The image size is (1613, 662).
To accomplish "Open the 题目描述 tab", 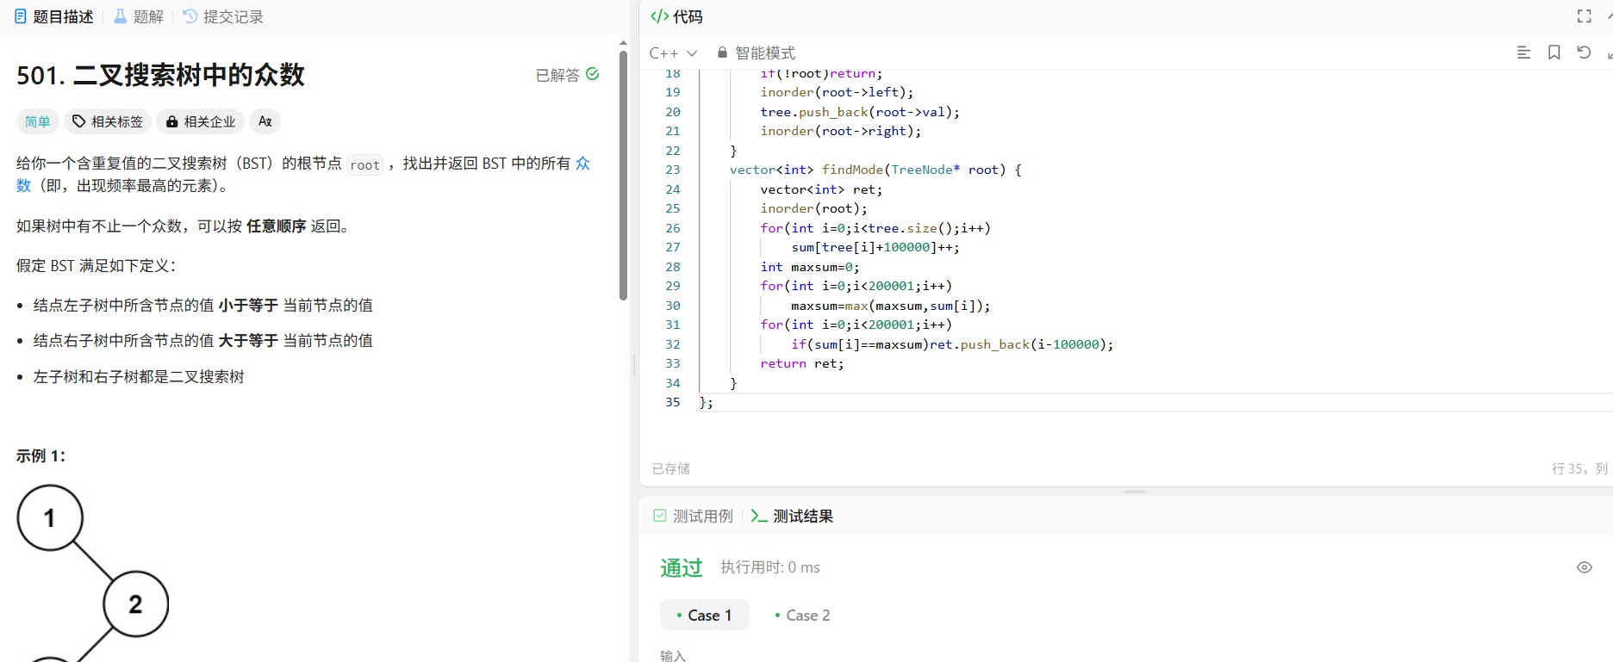I will coord(54,16).
